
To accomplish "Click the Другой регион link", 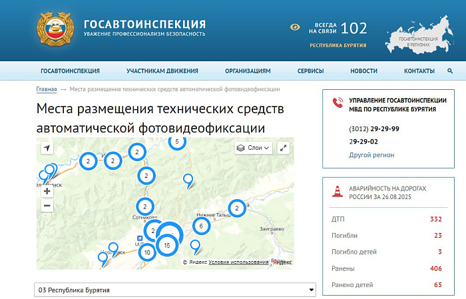I will (371, 155).
